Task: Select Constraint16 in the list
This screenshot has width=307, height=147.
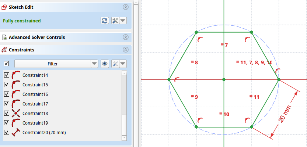Action: tap(35, 94)
